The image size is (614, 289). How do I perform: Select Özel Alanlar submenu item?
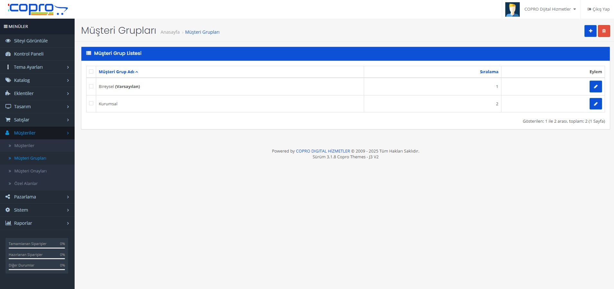pyautogui.click(x=26, y=184)
